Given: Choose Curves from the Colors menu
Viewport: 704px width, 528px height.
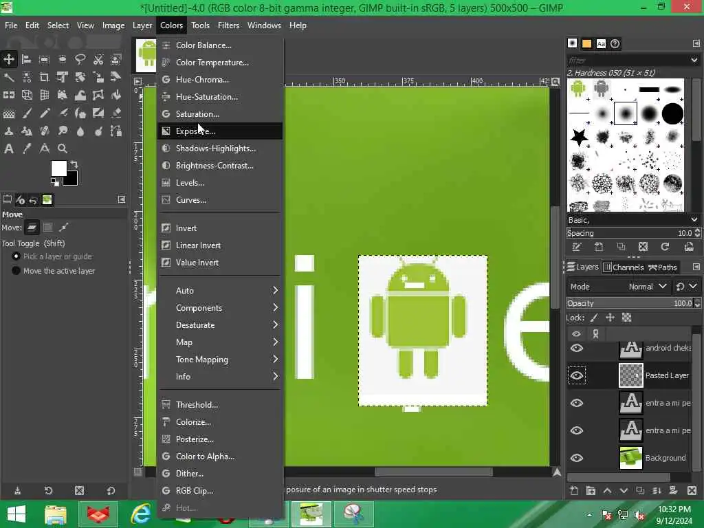Looking at the screenshot, I should pos(221,200).
